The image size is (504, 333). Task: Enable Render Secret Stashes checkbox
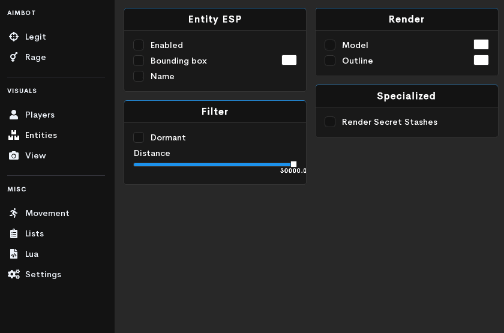point(330,122)
